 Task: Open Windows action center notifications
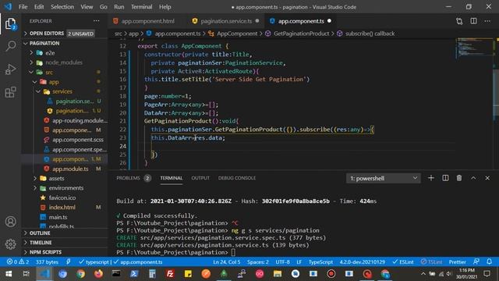(487, 274)
